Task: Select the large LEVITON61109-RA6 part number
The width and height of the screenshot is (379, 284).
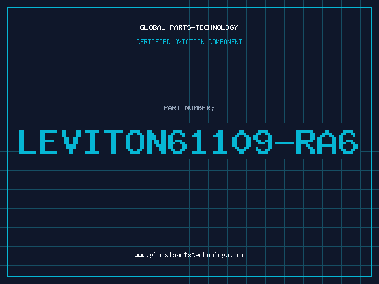Action: (188, 142)
